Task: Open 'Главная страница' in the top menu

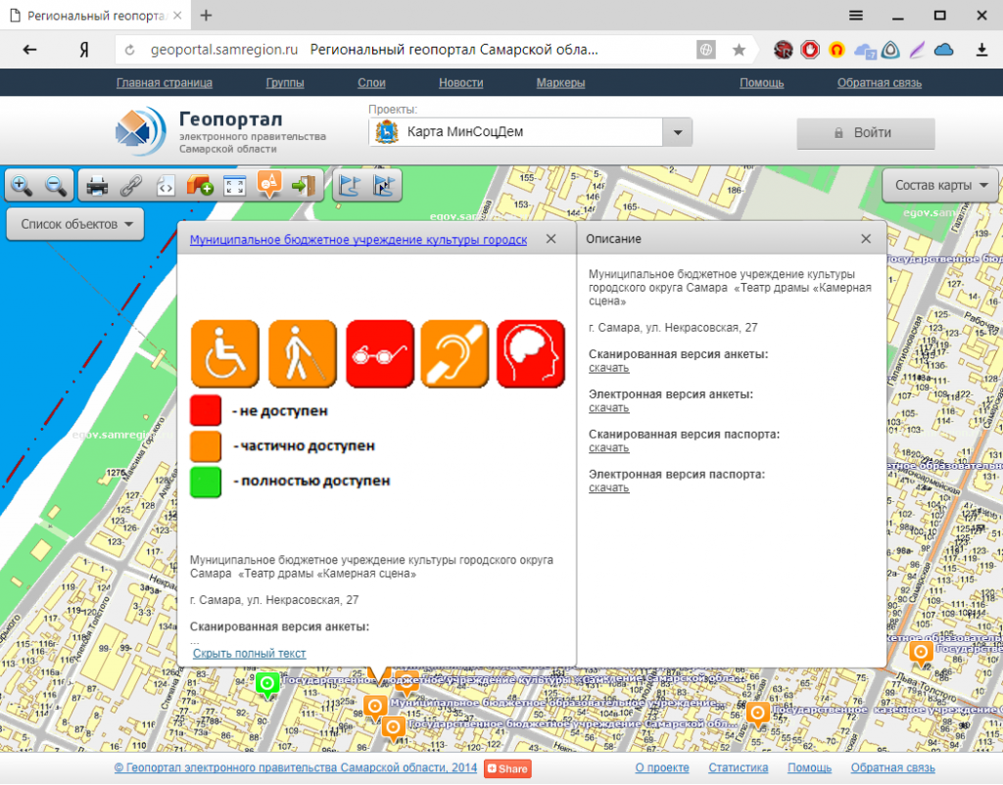Action: [x=165, y=83]
